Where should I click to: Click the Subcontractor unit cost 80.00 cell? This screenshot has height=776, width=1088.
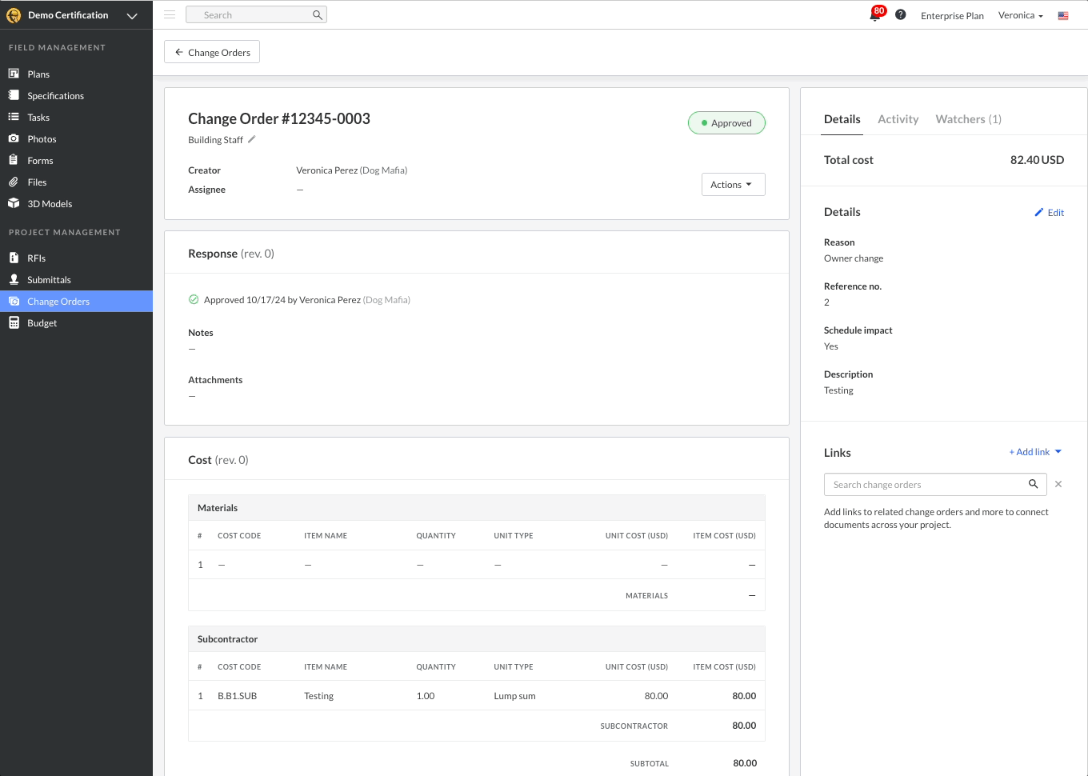click(656, 695)
